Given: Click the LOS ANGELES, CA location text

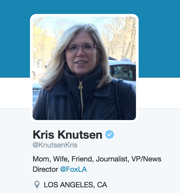Looking at the screenshot, I should point(76,185).
